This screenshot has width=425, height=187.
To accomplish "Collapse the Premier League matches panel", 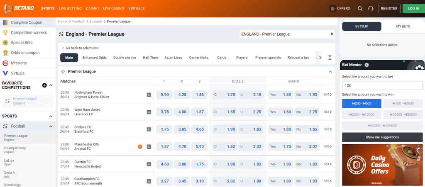I will (x=330, y=72).
